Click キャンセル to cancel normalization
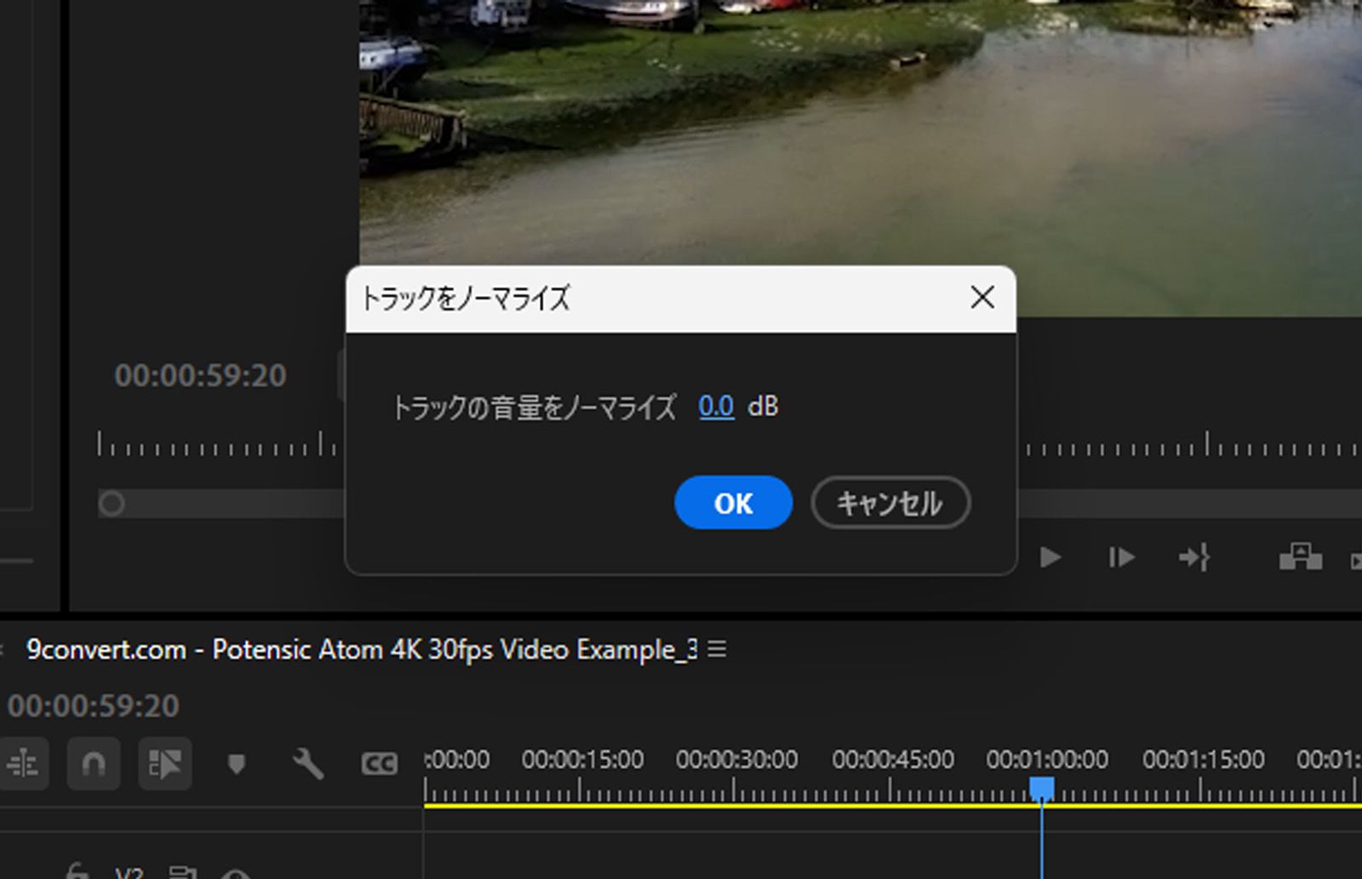The image size is (1362, 879). [890, 503]
